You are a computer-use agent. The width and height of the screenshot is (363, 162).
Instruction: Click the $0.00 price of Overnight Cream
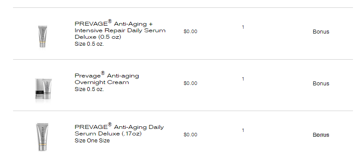tap(190, 83)
